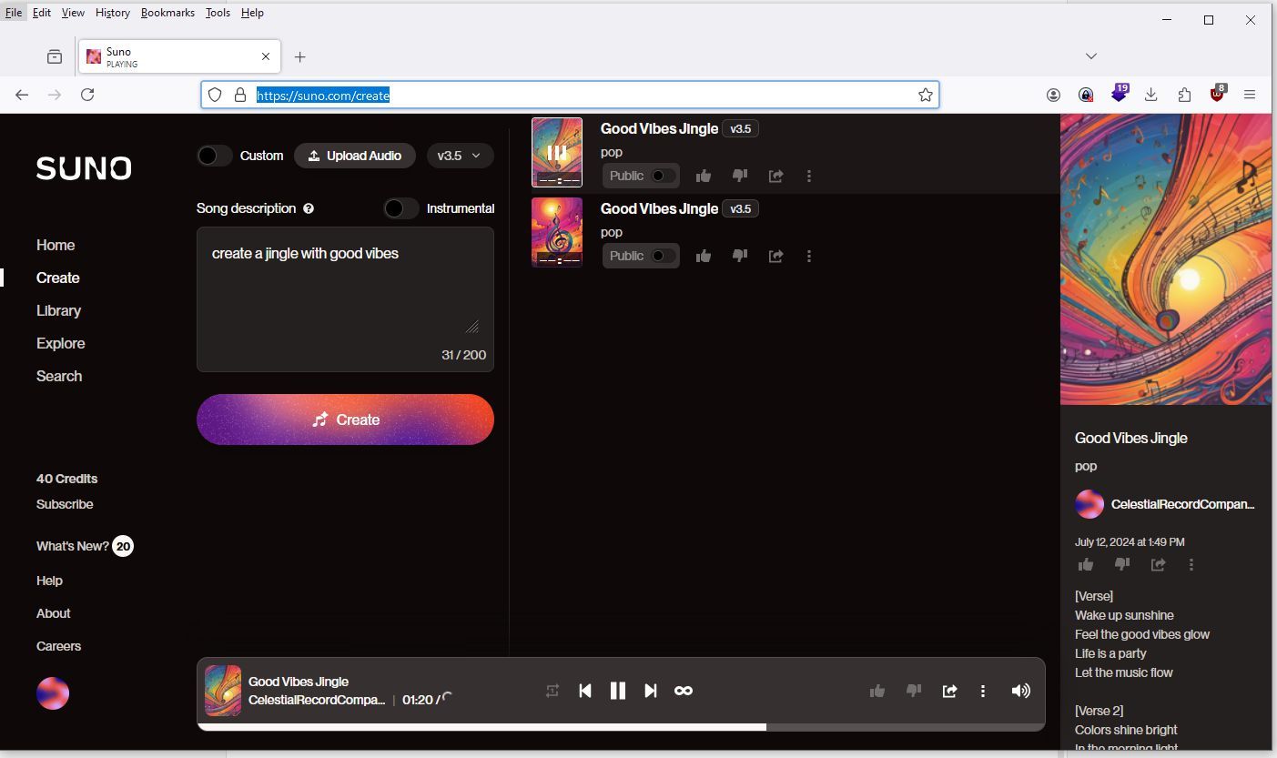
Task: Toggle Public on the second Good Vibes Jingle
Action: point(664,256)
